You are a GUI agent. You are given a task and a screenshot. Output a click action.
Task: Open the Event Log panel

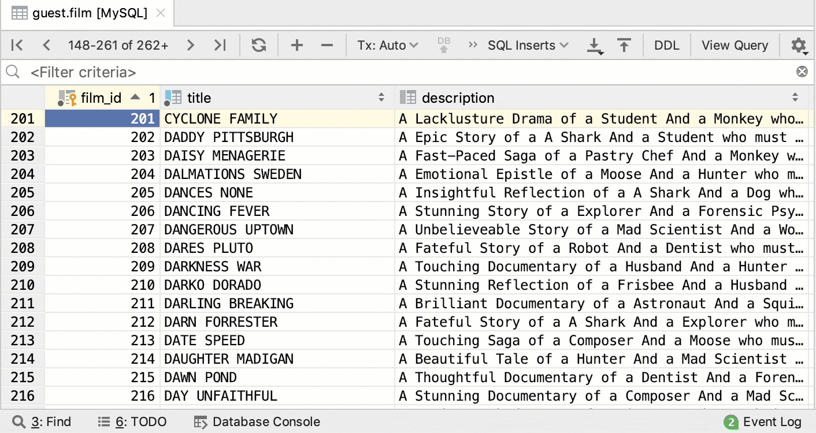(764, 422)
